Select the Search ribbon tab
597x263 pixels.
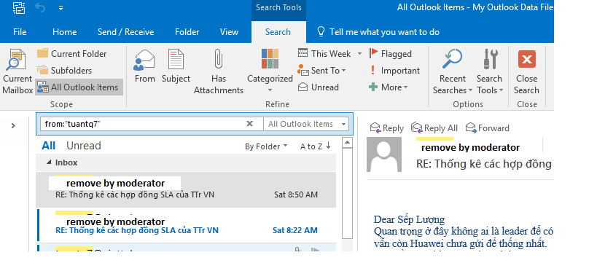pos(278,32)
